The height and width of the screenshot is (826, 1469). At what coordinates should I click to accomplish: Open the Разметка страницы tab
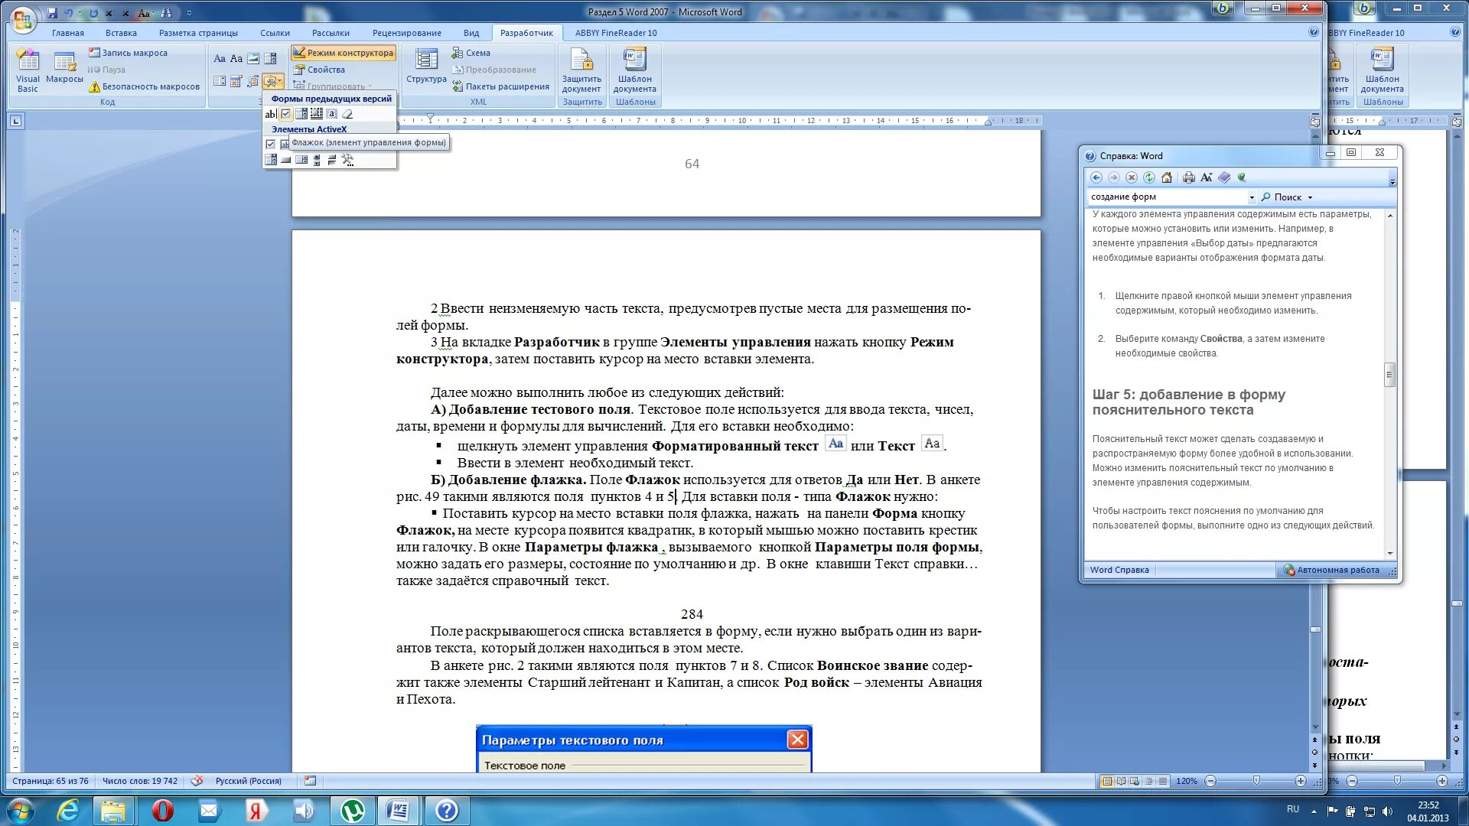click(x=198, y=33)
